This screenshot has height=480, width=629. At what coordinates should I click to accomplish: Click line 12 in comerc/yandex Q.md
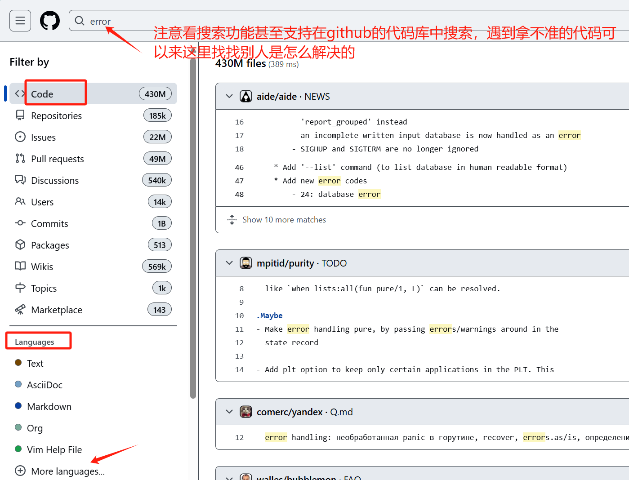tap(239, 437)
